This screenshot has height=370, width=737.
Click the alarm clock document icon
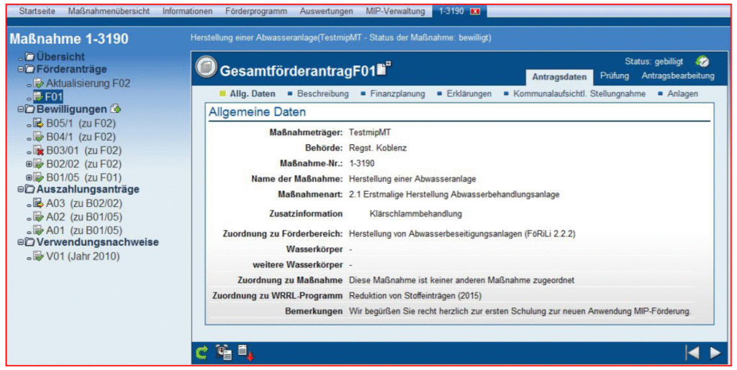pyautogui.click(x=223, y=352)
